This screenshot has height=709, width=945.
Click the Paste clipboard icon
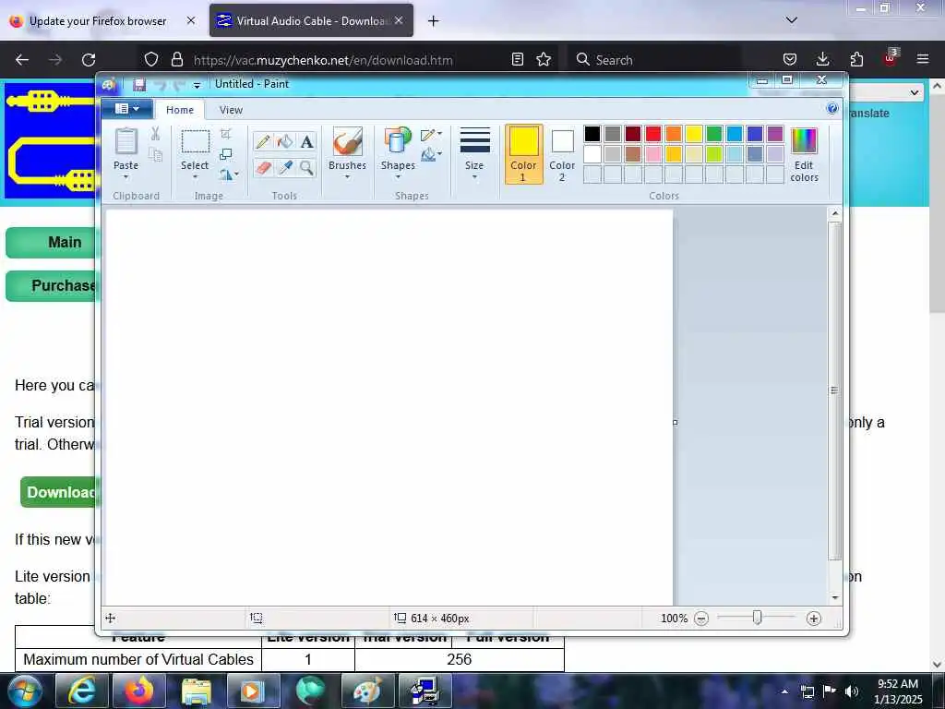(126, 141)
